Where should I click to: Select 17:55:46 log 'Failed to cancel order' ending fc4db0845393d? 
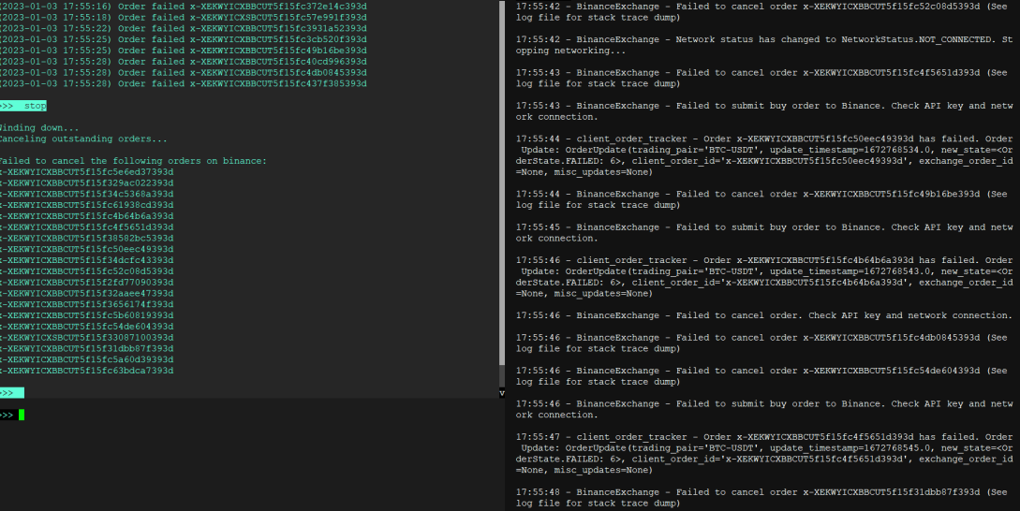tap(761, 343)
